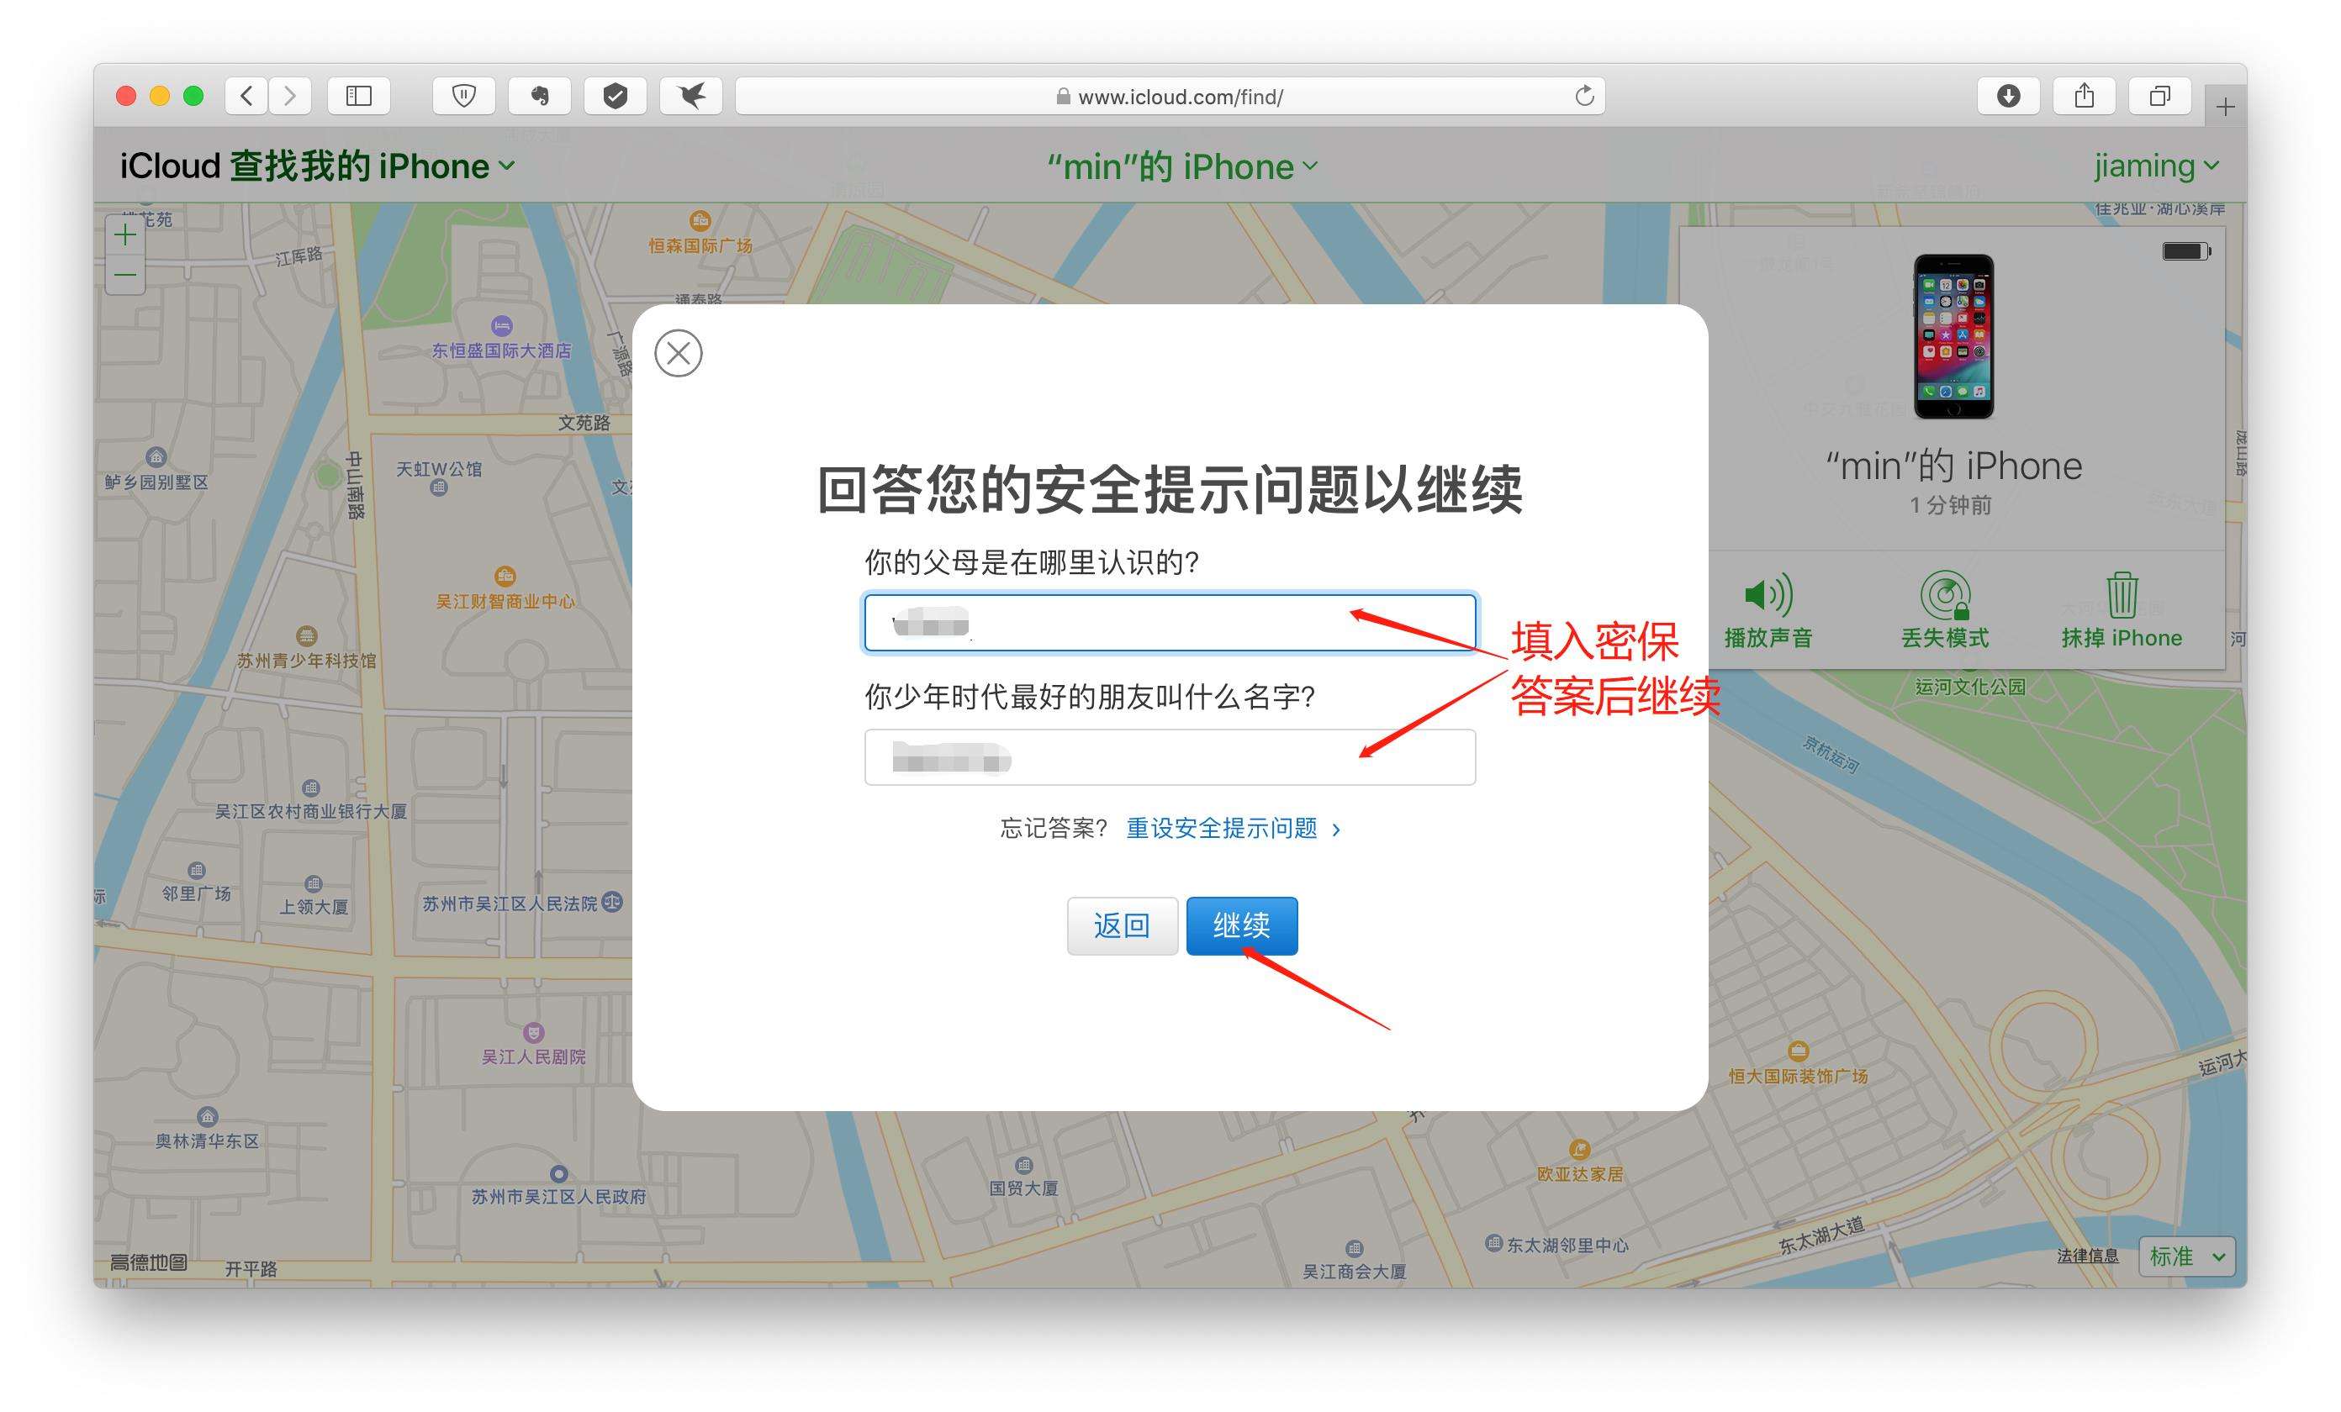Click 上领大厦 map label
The image size is (2341, 1412).
coord(314,907)
